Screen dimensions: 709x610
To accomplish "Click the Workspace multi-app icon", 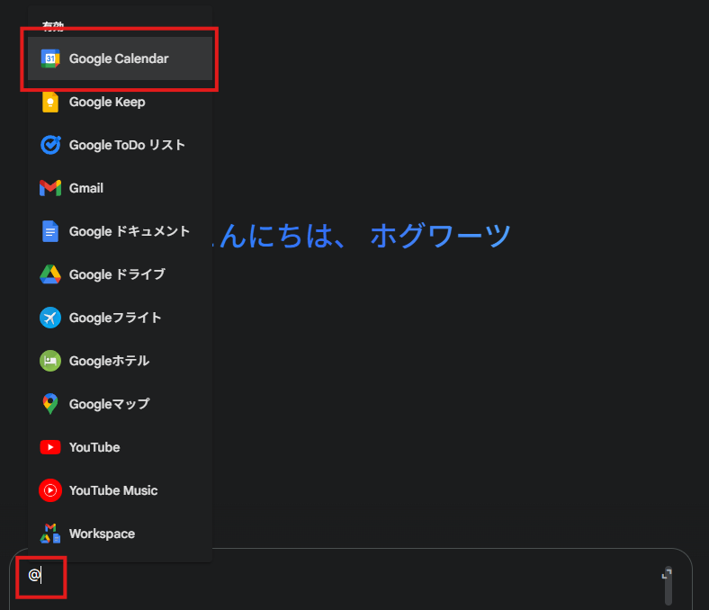I will click(50, 534).
